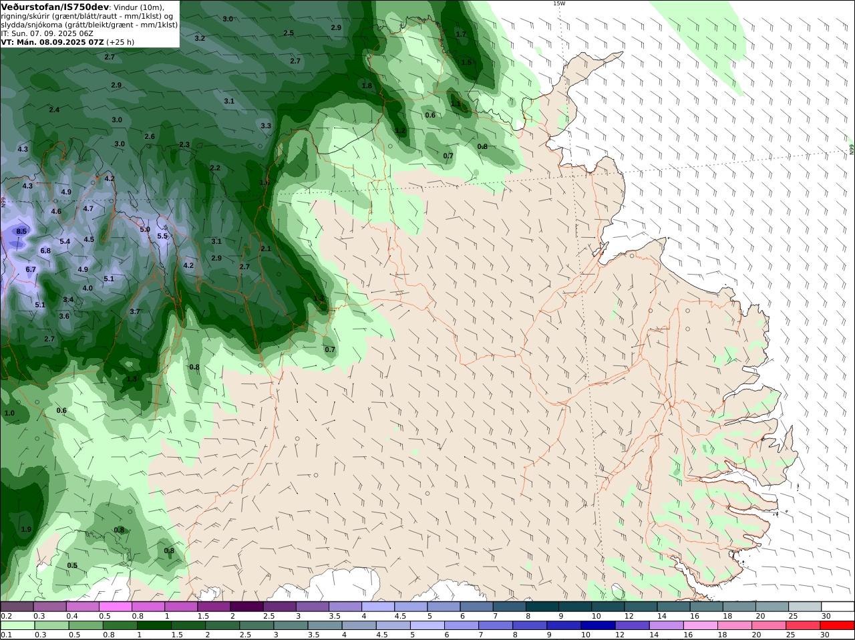Click the 3.3 precipitation value
855x640 pixels.
point(266,126)
